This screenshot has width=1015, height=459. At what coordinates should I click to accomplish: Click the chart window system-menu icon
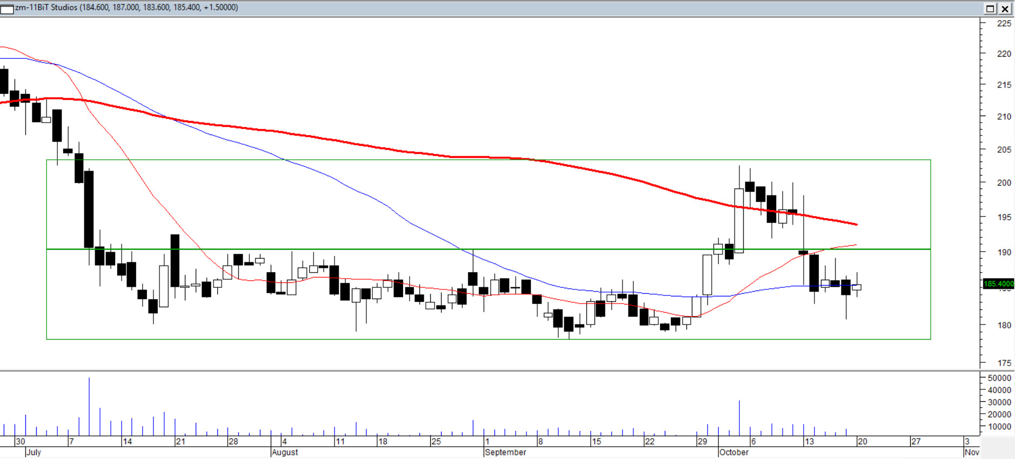7,9
